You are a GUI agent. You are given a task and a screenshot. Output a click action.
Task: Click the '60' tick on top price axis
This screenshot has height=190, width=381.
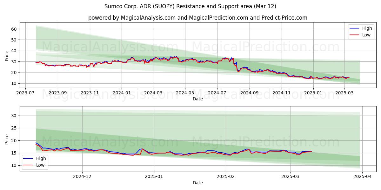15,29
